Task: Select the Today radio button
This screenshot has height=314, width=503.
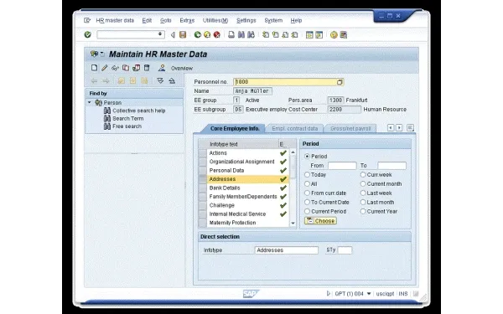Action: click(x=307, y=175)
